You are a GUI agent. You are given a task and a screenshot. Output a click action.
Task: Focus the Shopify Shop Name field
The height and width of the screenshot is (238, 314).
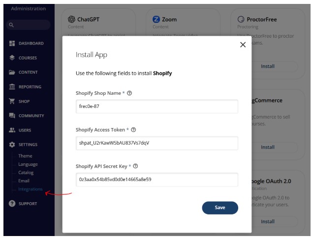coord(157,106)
